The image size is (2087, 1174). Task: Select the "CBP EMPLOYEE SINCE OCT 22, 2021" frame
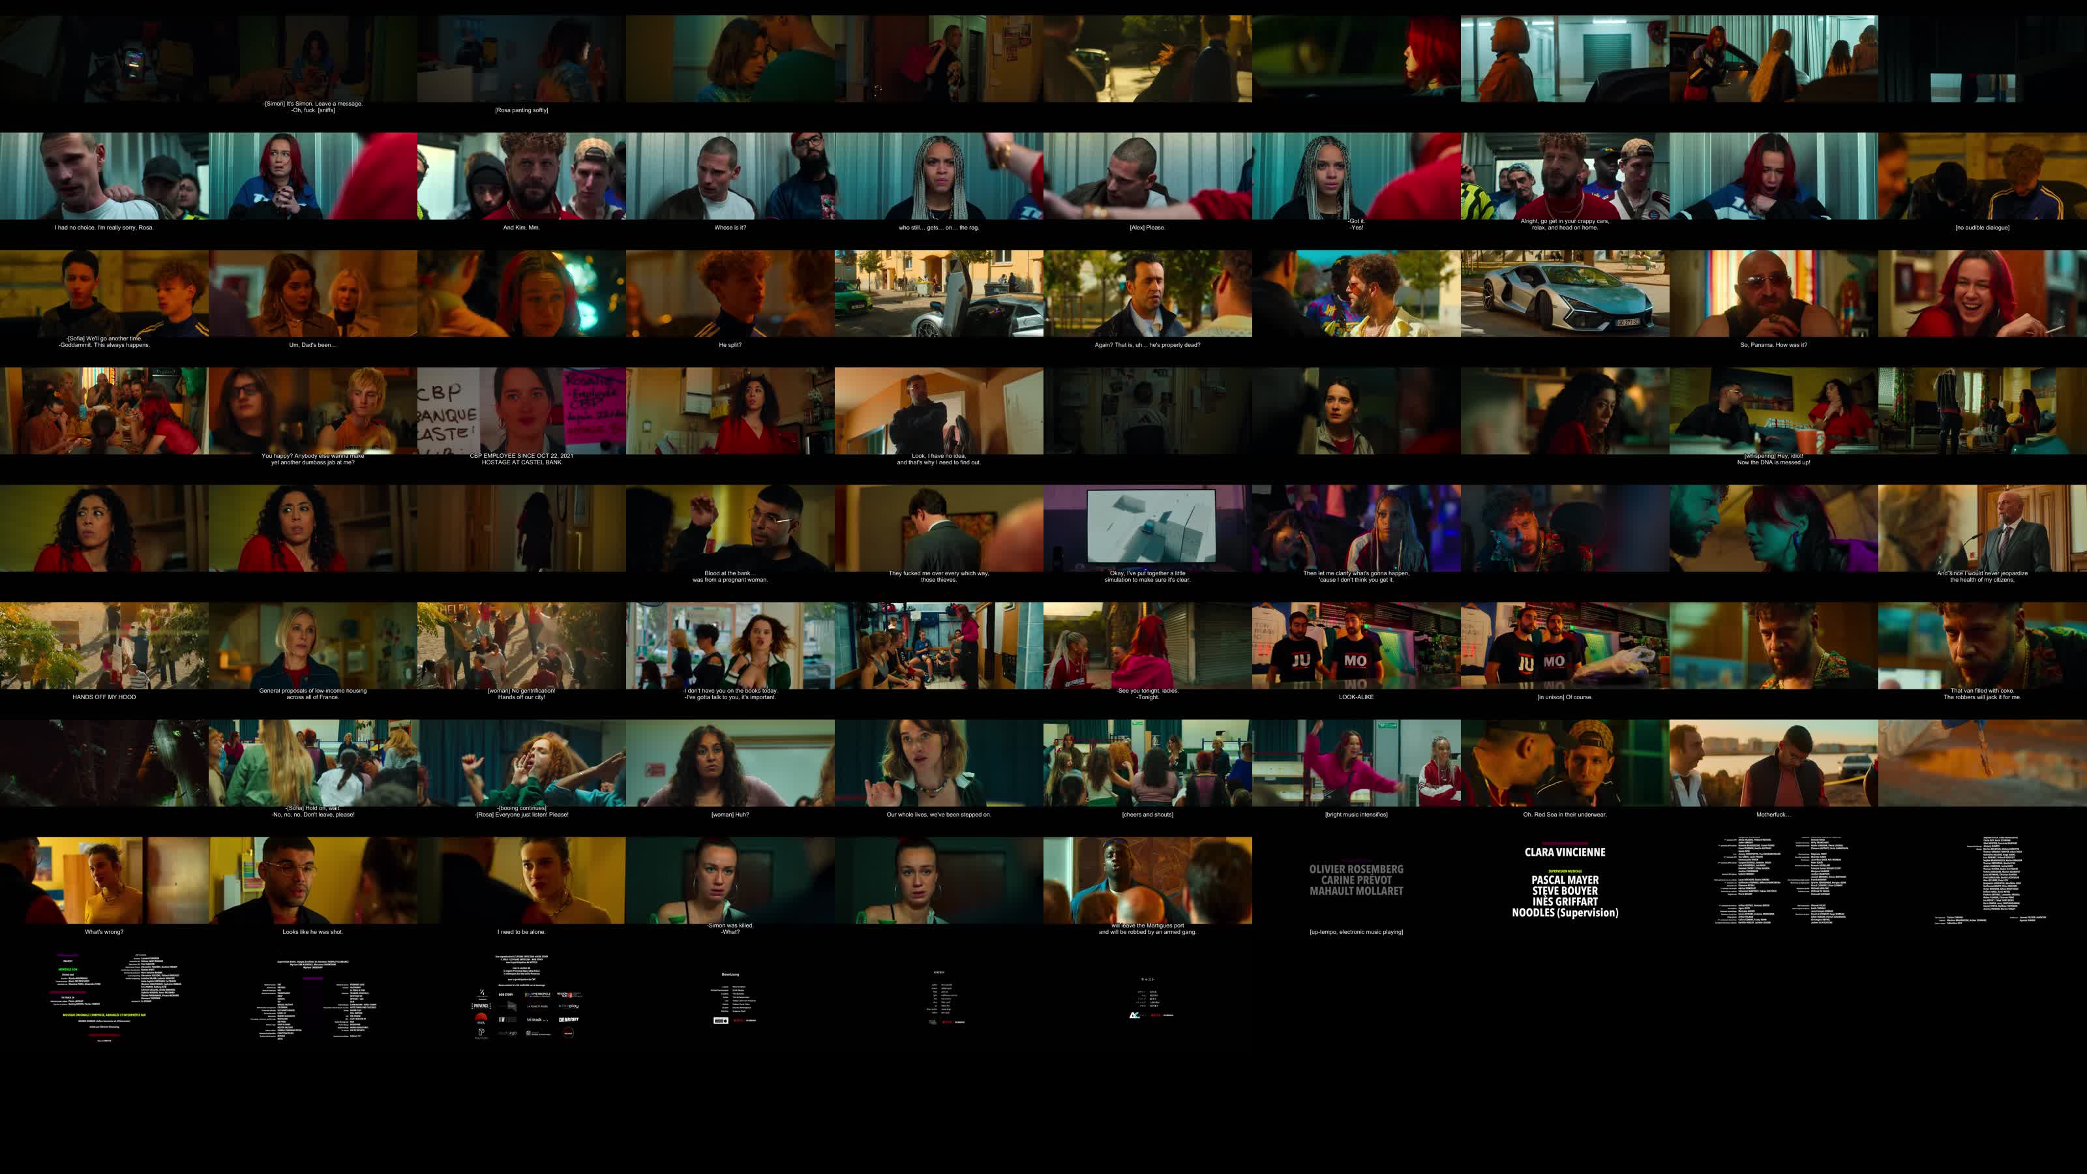[x=521, y=411]
